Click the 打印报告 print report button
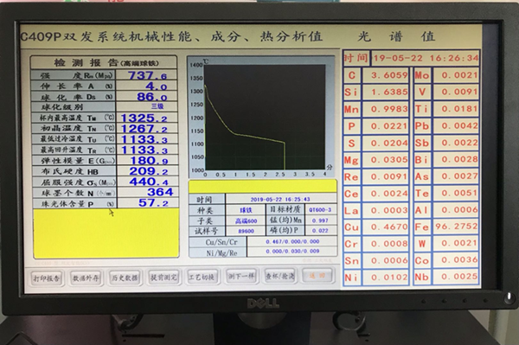This screenshot has height=345, width=519. [47, 278]
